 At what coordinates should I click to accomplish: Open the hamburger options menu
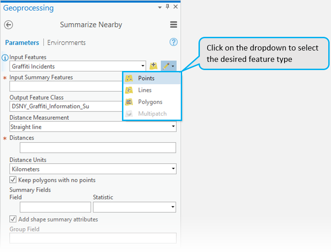173,25
